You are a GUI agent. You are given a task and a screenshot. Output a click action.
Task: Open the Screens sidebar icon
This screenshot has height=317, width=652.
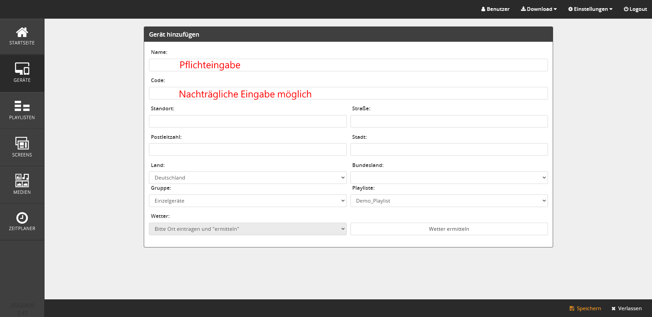click(22, 144)
